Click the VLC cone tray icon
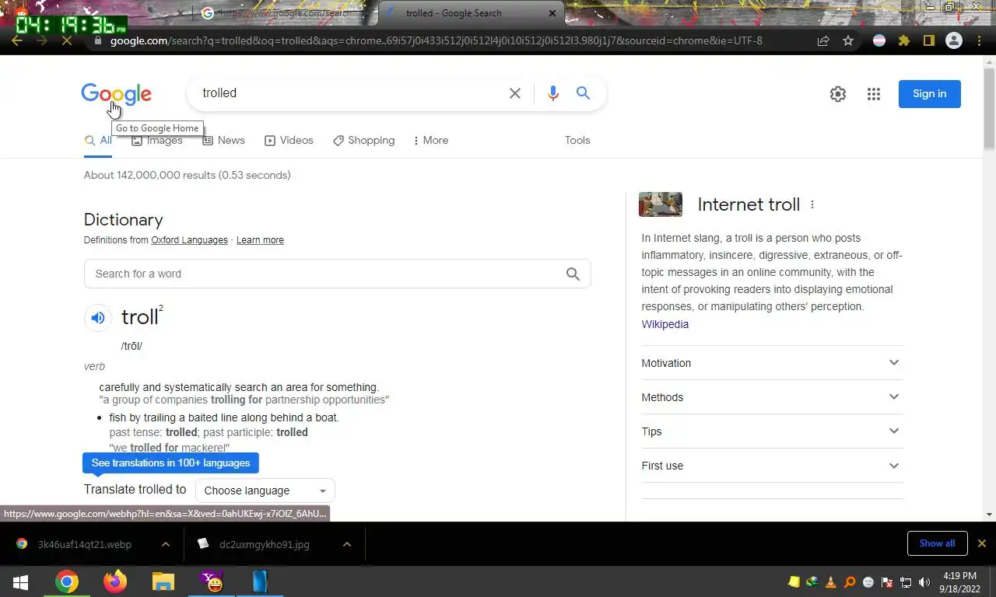The image size is (996, 597). coord(831,582)
